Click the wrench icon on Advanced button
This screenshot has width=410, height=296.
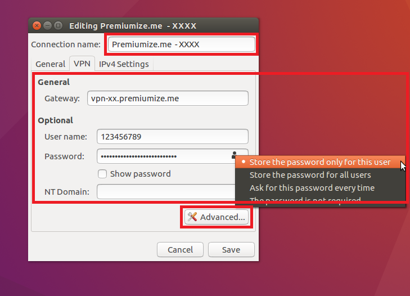pos(192,217)
